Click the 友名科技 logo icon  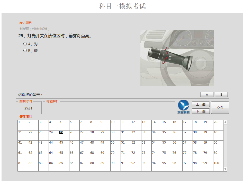click(183, 107)
